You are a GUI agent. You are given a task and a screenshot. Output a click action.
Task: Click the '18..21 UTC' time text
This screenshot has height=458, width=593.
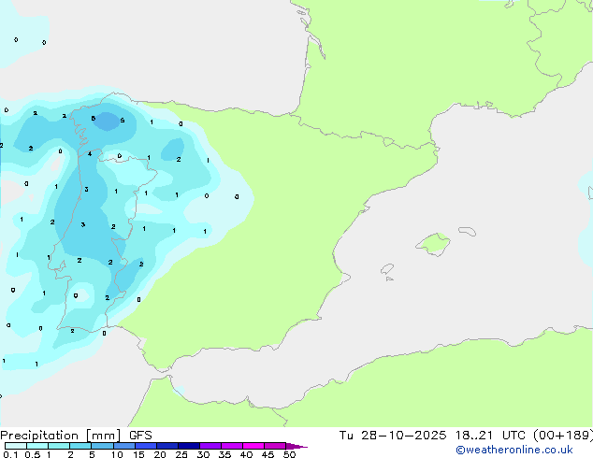(x=490, y=436)
